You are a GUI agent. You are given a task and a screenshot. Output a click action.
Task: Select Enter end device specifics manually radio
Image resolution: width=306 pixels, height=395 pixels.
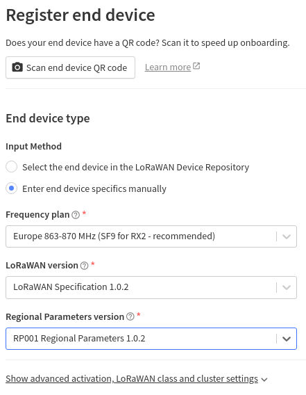click(x=12, y=188)
